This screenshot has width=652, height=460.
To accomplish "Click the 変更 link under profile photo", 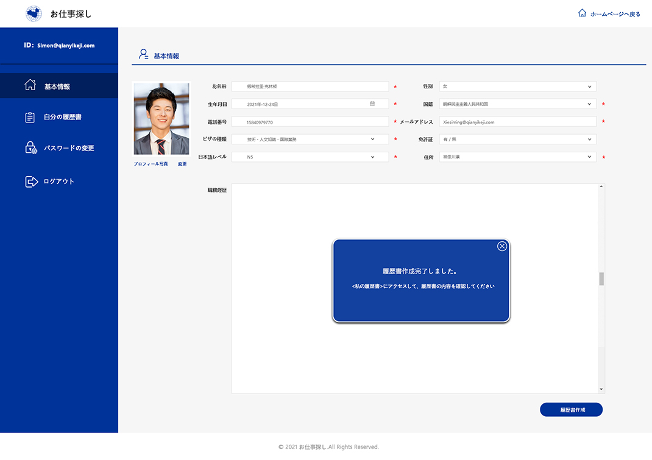I will [x=182, y=164].
